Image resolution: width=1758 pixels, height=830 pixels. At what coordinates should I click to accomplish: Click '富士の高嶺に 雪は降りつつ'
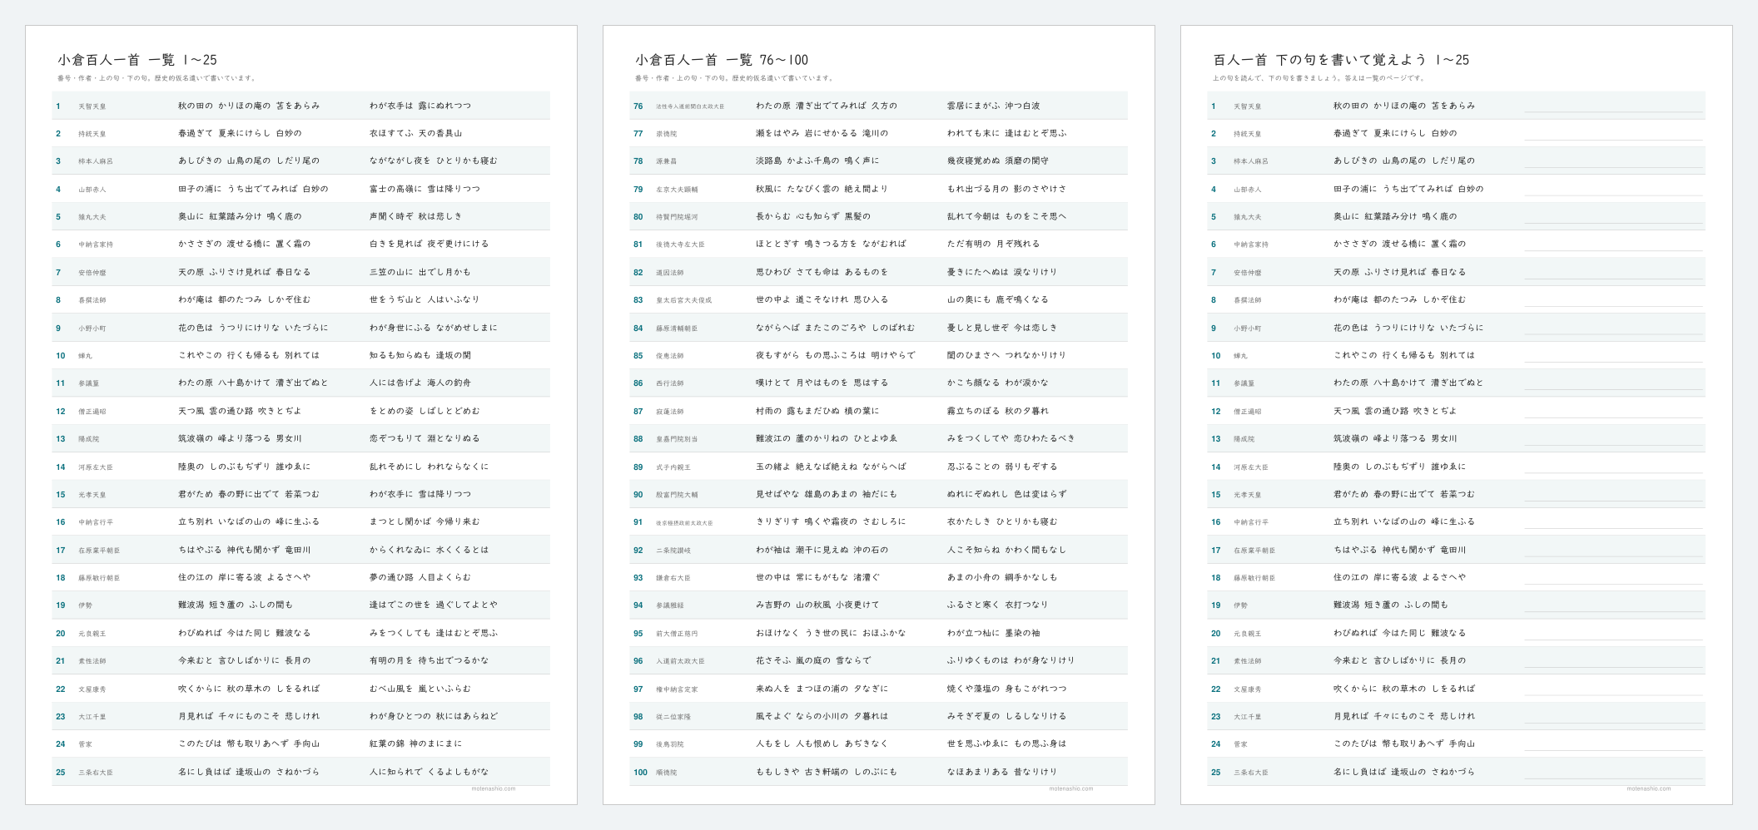click(425, 189)
